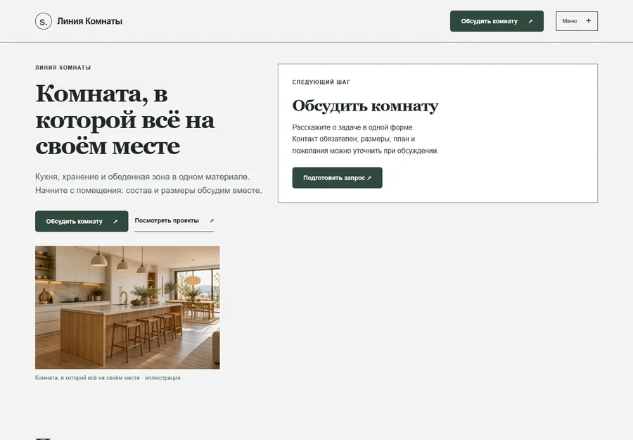The image size is (633, 440).
Task: Click the image caption ending in 'иллюстрация'
Action: click(108, 378)
